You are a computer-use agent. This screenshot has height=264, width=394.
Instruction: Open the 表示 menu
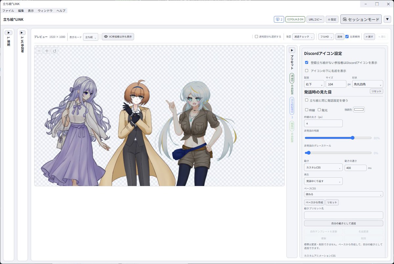pos(31,11)
